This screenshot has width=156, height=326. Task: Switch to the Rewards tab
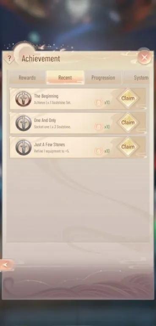point(27,78)
